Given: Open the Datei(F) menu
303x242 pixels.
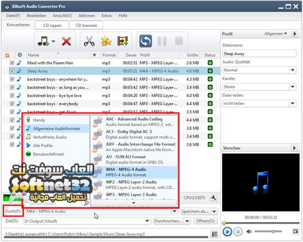Looking at the screenshot, I should point(13,15).
